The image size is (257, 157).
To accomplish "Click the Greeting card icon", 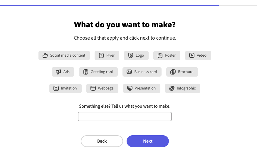I will pyautogui.click(x=86, y=72).
